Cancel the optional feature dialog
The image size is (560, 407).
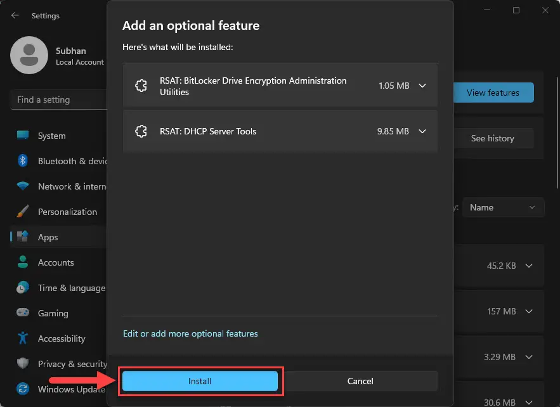tap(360, 381)
